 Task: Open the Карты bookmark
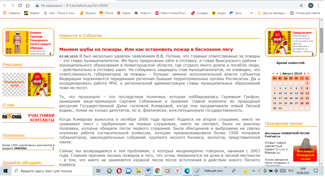point(124,13)
